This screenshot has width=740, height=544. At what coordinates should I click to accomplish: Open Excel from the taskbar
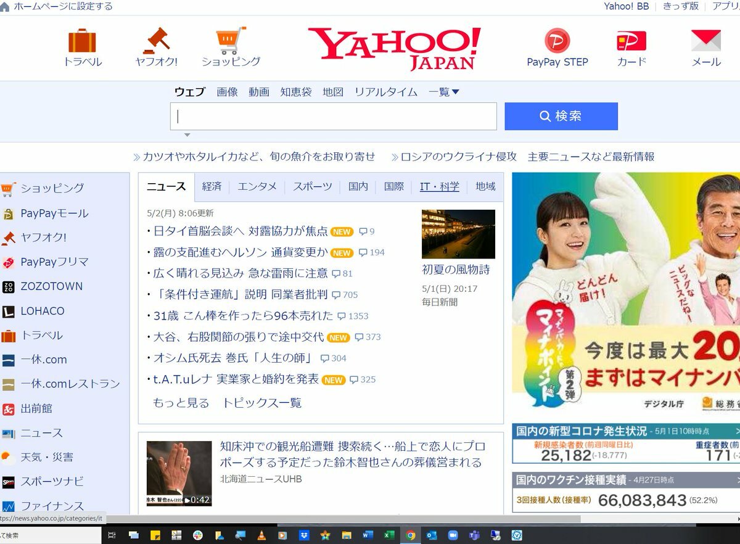(x=389, y=535)
